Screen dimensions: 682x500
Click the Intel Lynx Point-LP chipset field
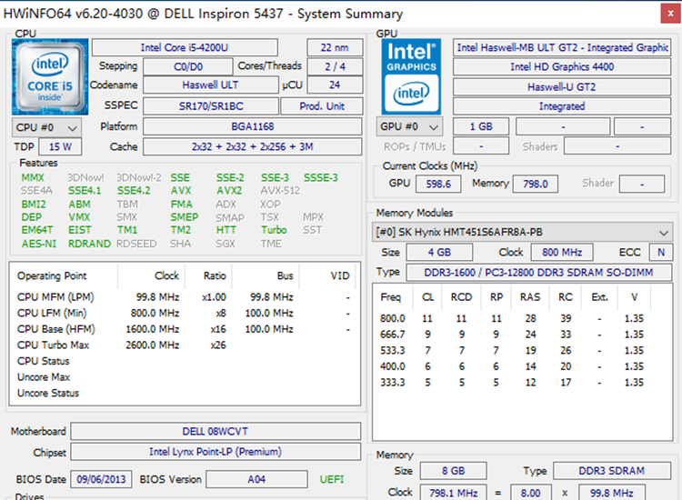click(216, 452)
